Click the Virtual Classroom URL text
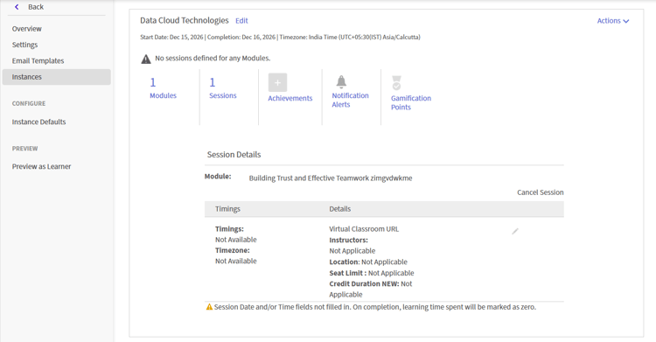 (x=364, y=229)
